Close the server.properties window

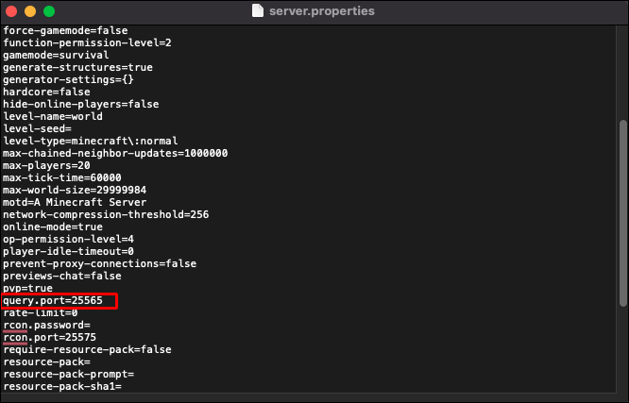tap(11, 11)
